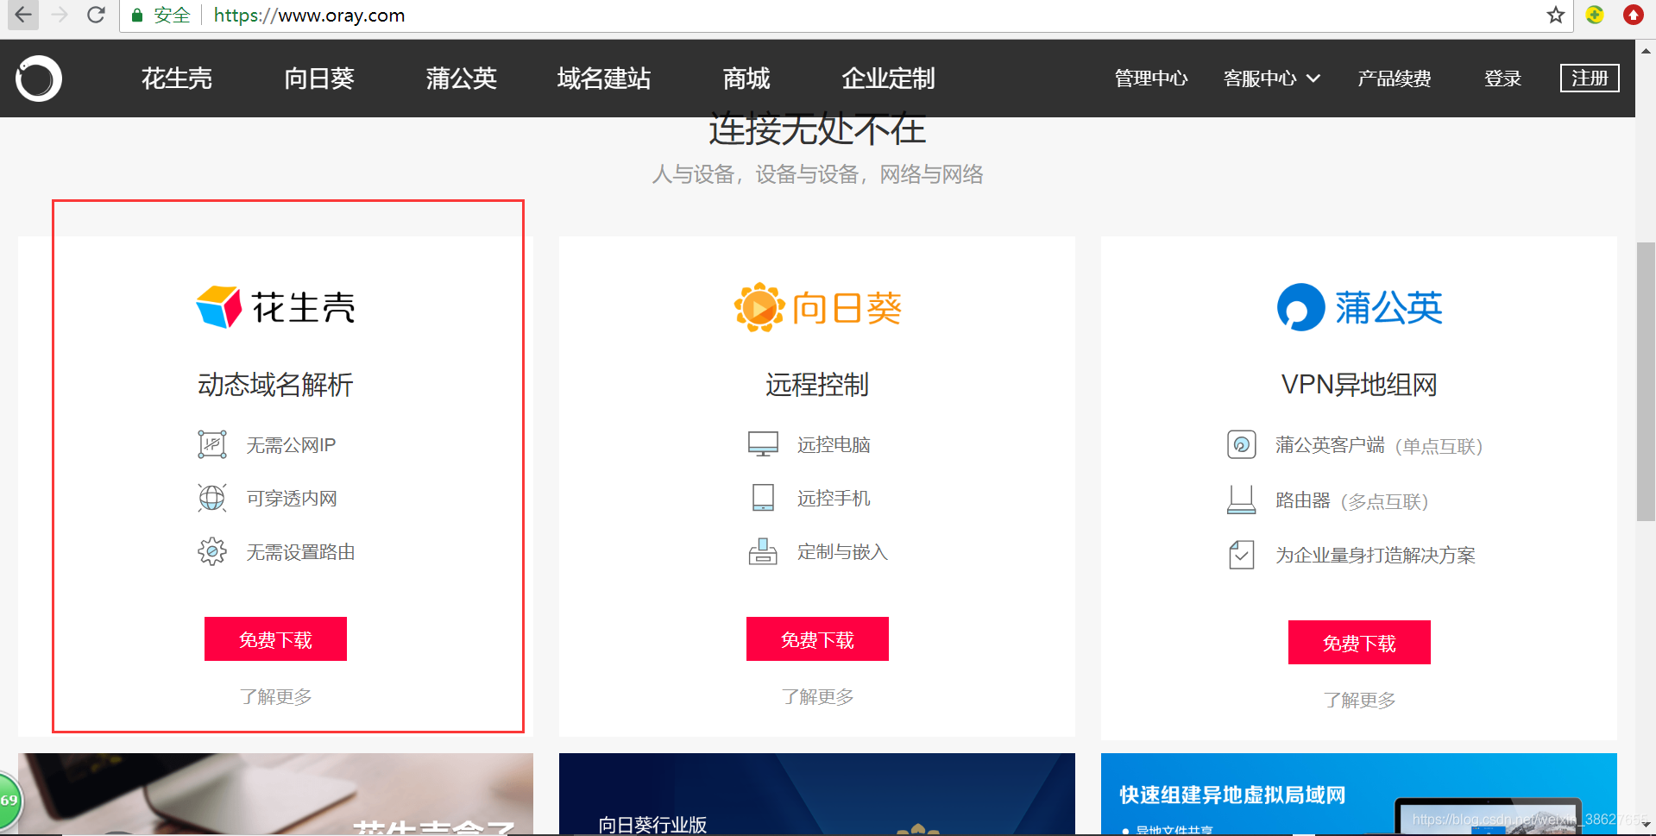Click the 远程控制 heading

point(817,385)
